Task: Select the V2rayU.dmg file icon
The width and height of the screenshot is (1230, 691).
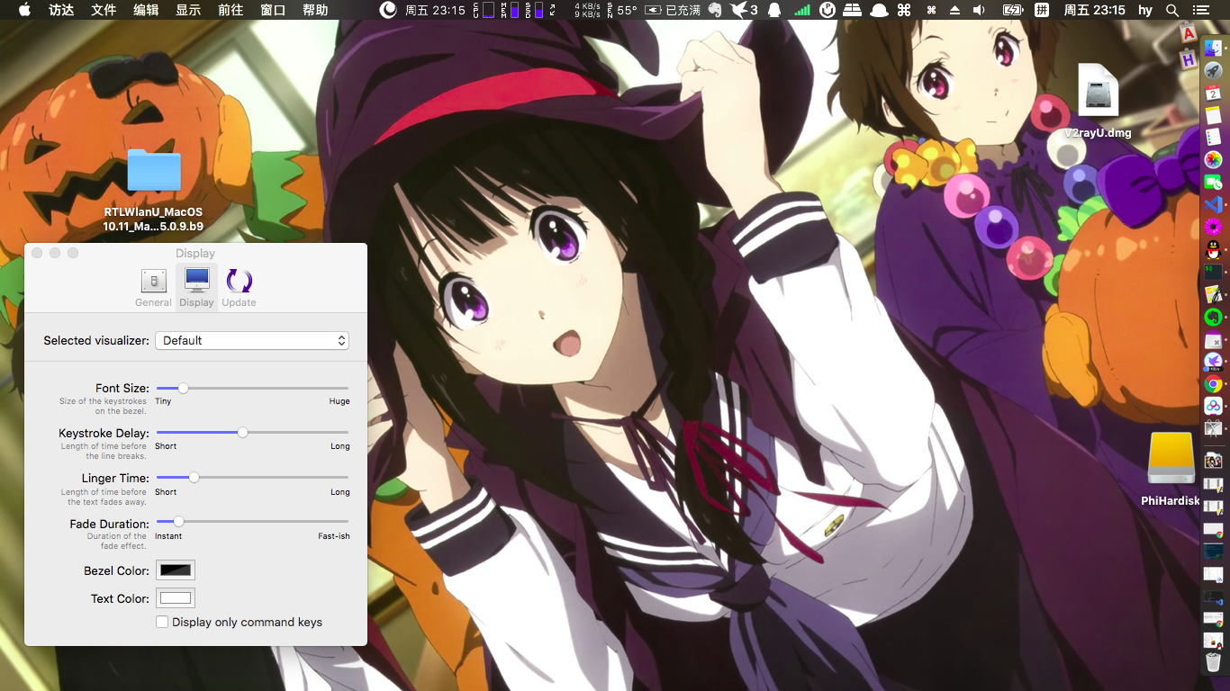Action: click(1098, 90)
